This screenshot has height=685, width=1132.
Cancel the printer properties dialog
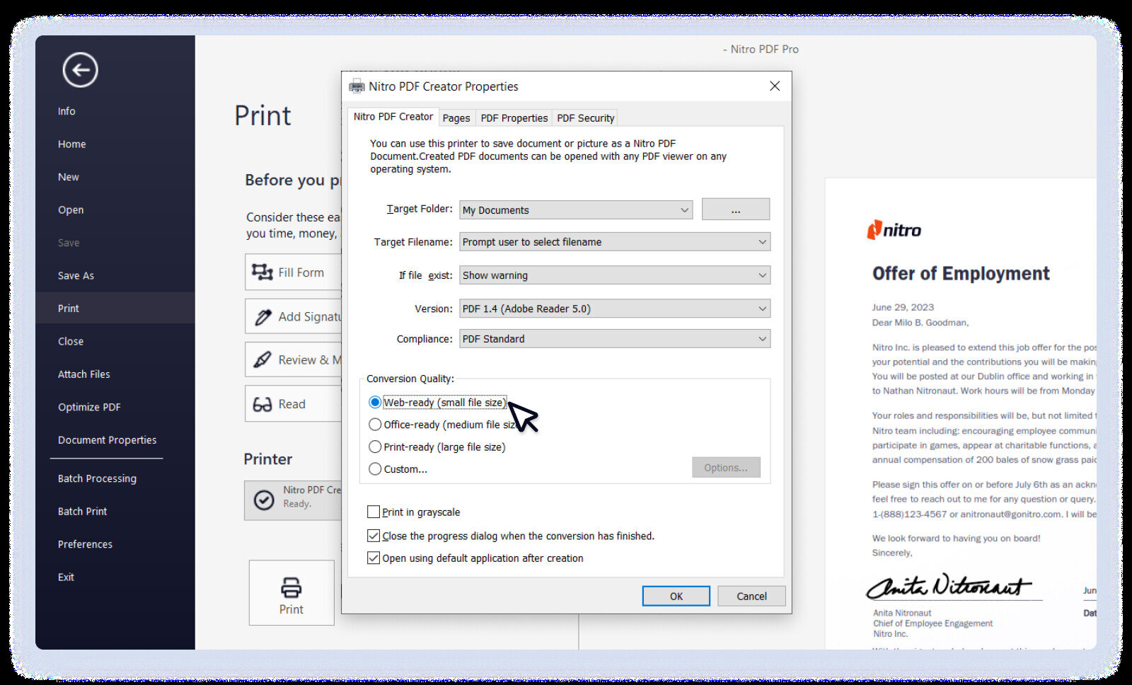pos(751,595)
